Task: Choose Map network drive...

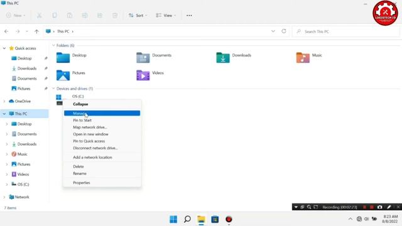Action: point(102,127)
